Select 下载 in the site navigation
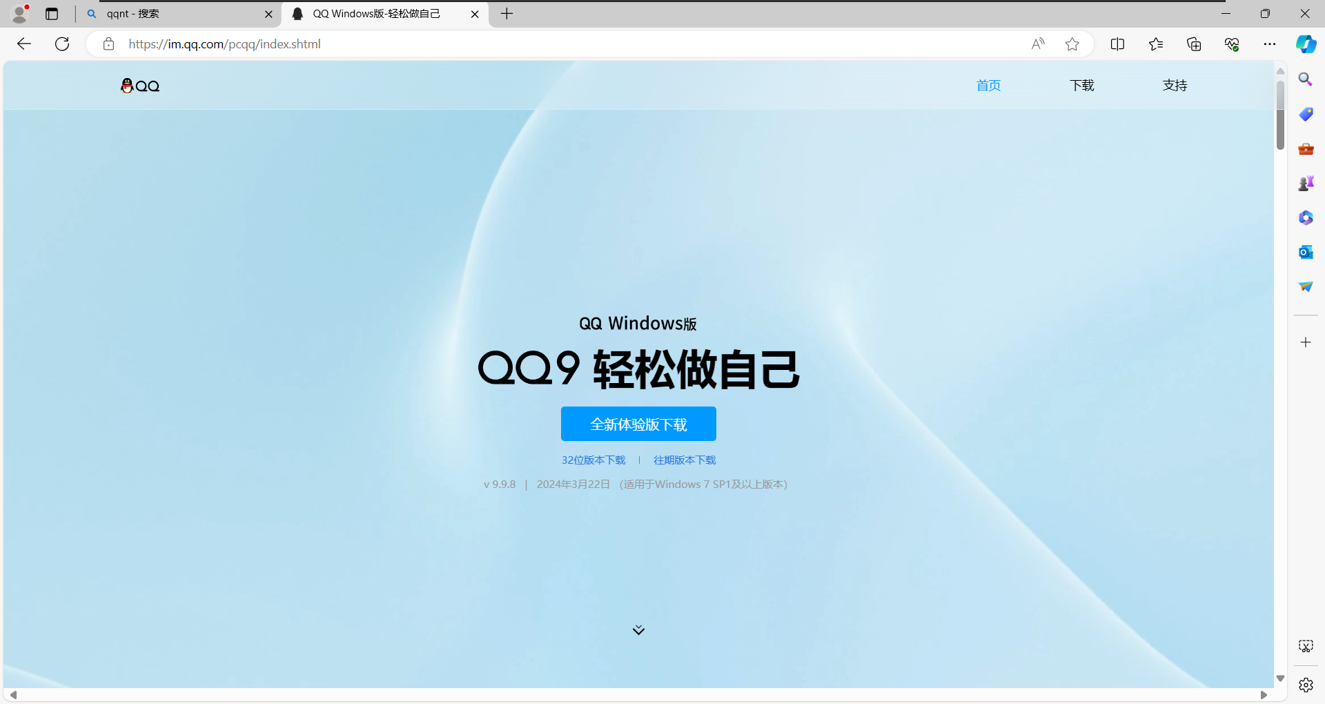Image resolution: width=1325 pixels, height=704 pixels. (1081, 86)
